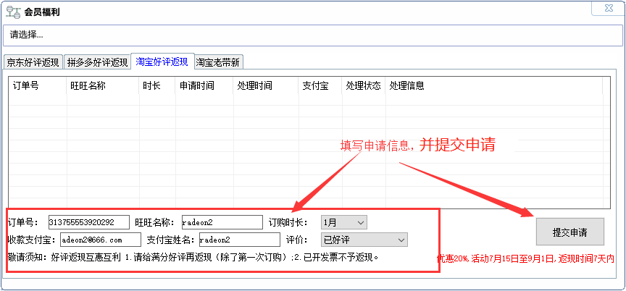The height and width of the screenshot is (291, 626).
Task: Go to the 淘宝老带新 tab
Action: pos(218,62)
